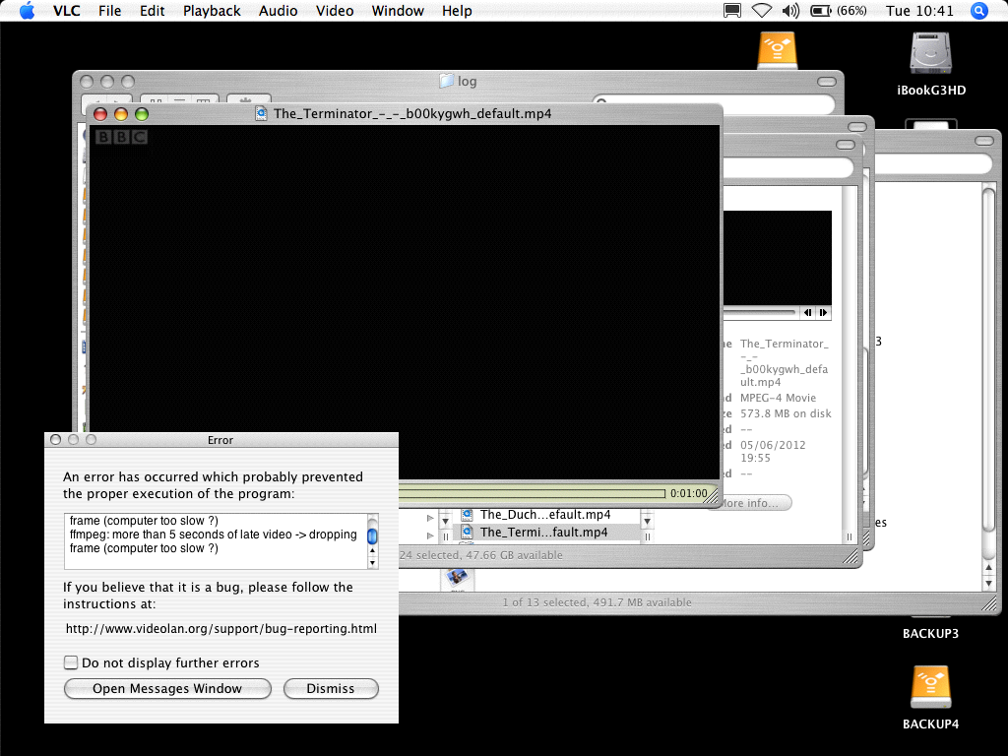Click the Finder preview movie scrubber bar
The width and height of the screenshot is (1008, 756).
click(760, 312)
